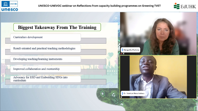The image size is (198, 111).
Task: Click the Biggest Takeaway From The Training heading
Action: tap(57, 27)
